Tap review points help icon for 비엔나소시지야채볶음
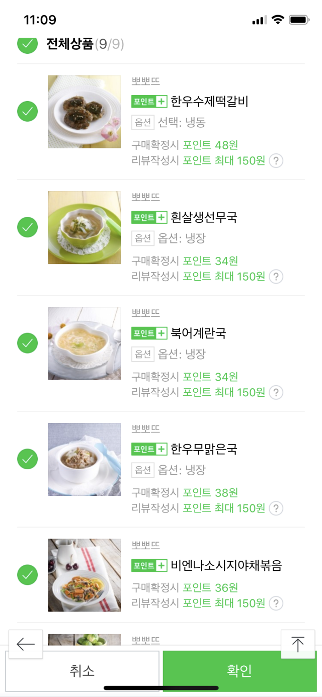The image size is (322, 697). [x=276, y=603]
